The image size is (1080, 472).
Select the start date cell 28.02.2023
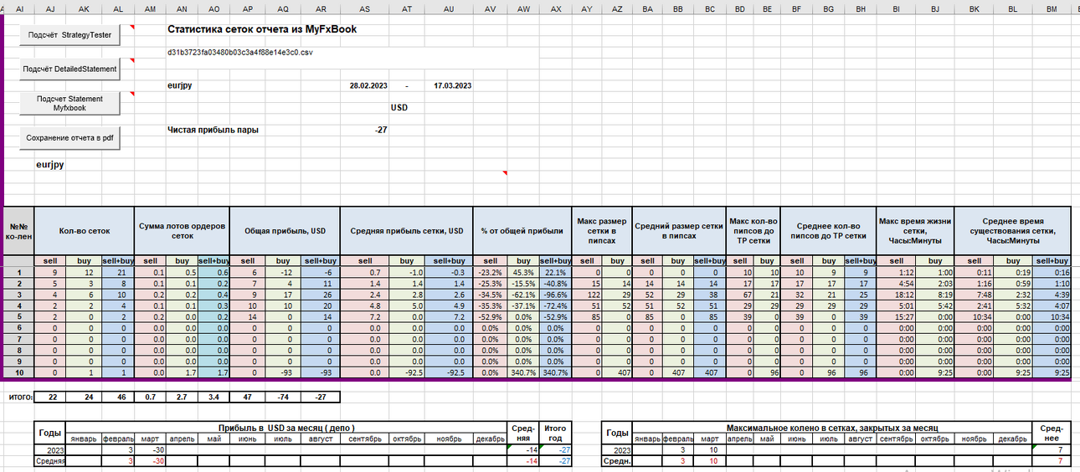click(368, 85)
